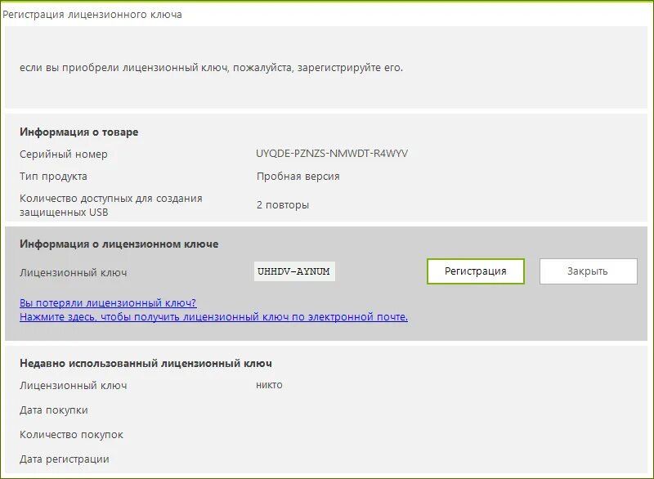This screenshot has height=479, width=654.
Task: Click the prompt text about registering purchased key
Action: tap(211, 68)
